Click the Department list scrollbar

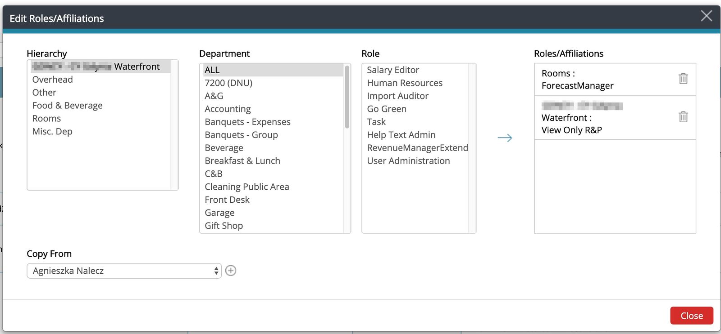347,97
